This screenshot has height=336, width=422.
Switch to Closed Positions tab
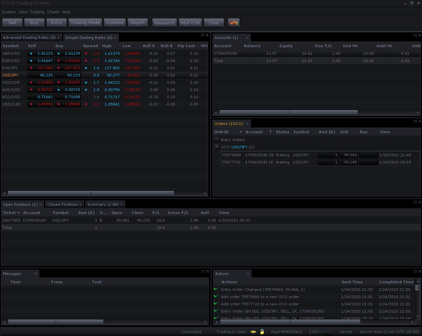point(62,204)
